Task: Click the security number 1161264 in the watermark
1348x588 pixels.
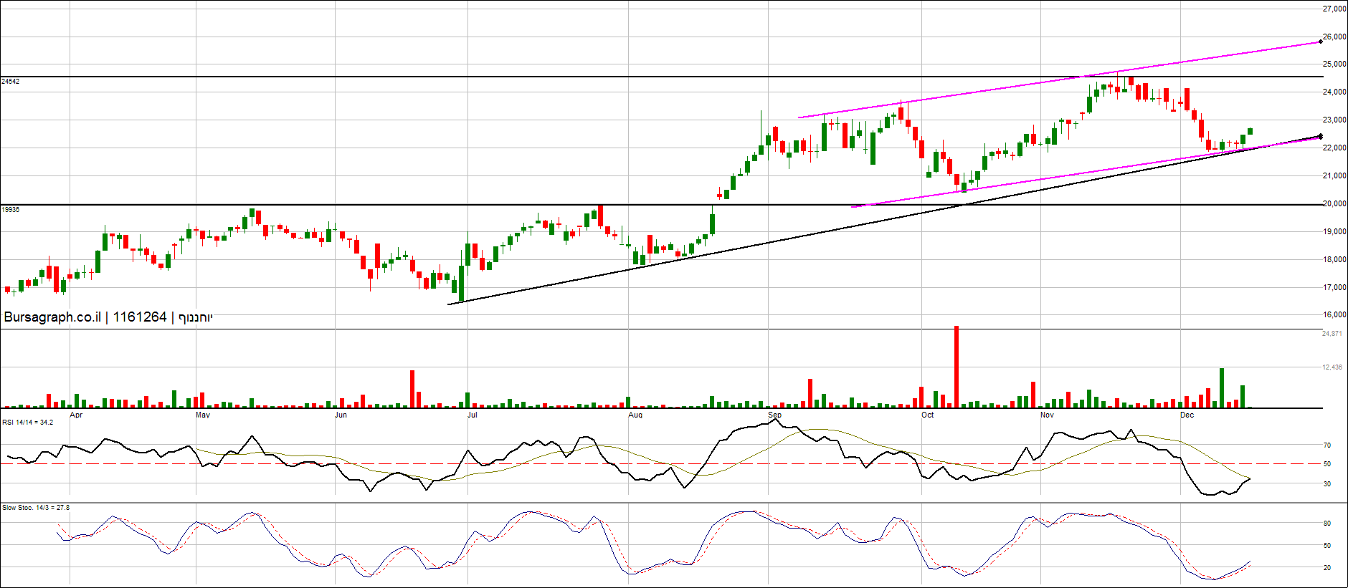Action: tap(140, 317)
